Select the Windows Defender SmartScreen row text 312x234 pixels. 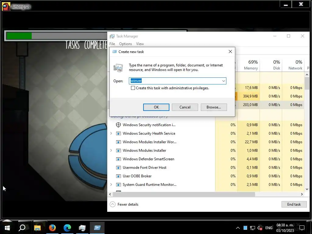pyautogui.click(x=148, y=159)
